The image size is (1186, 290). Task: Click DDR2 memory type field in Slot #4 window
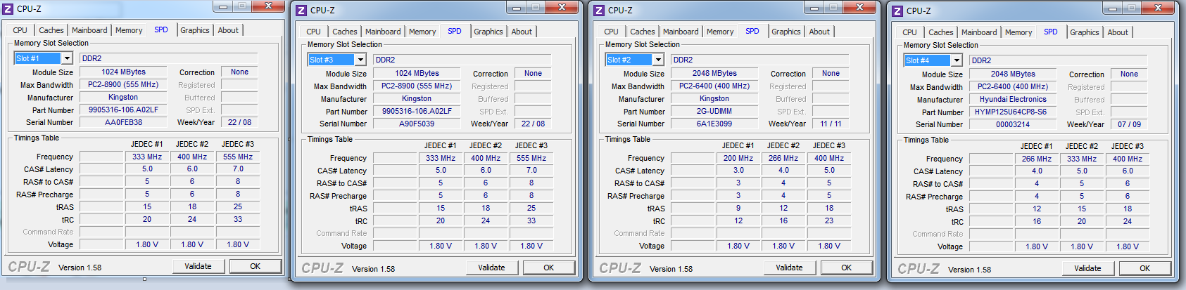(x=1058, y=60)
